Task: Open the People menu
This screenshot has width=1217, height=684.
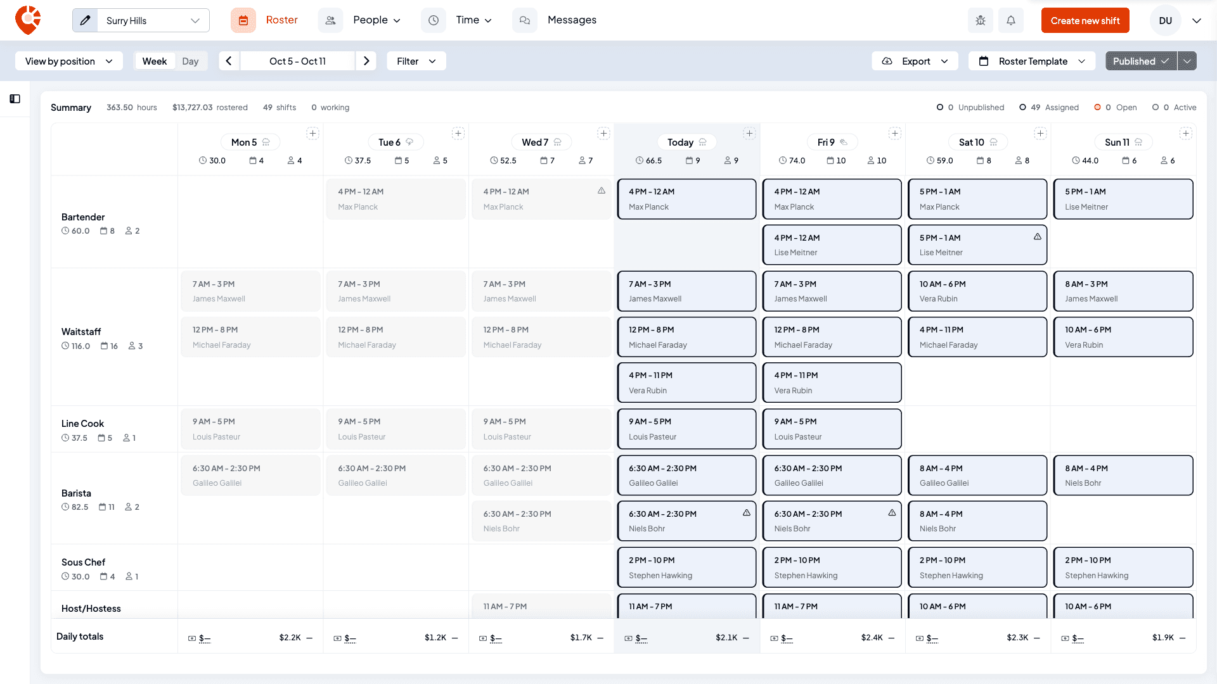Action: coord(377,20)
